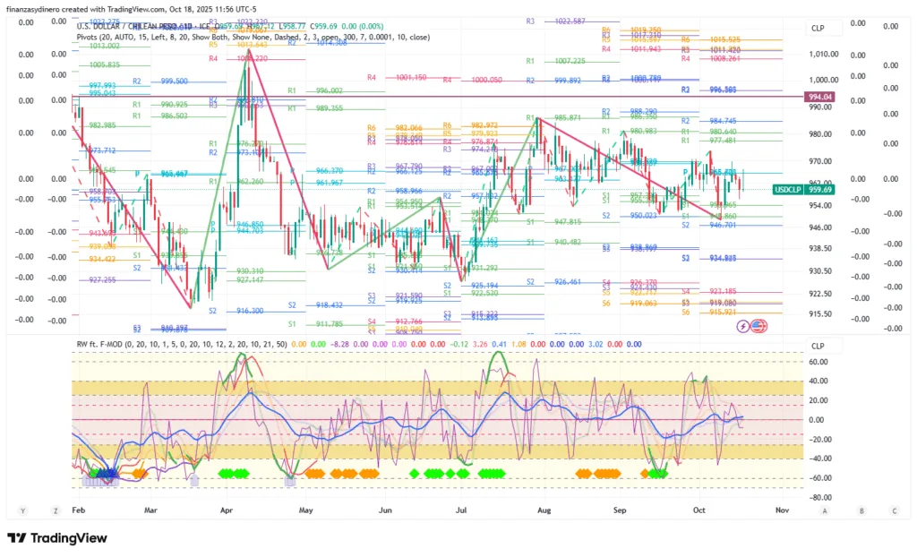Select the Nov label on time axis

point(782,510)
